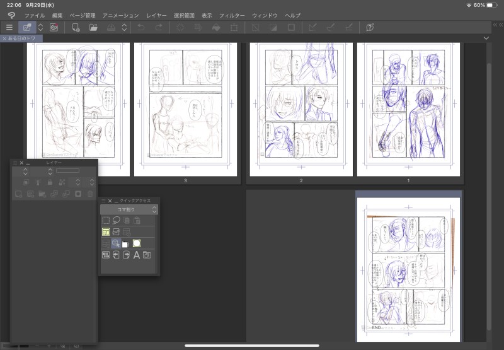Select the ある日のトワ document tab
Screen dimensions: 504x350
point(21,38)
